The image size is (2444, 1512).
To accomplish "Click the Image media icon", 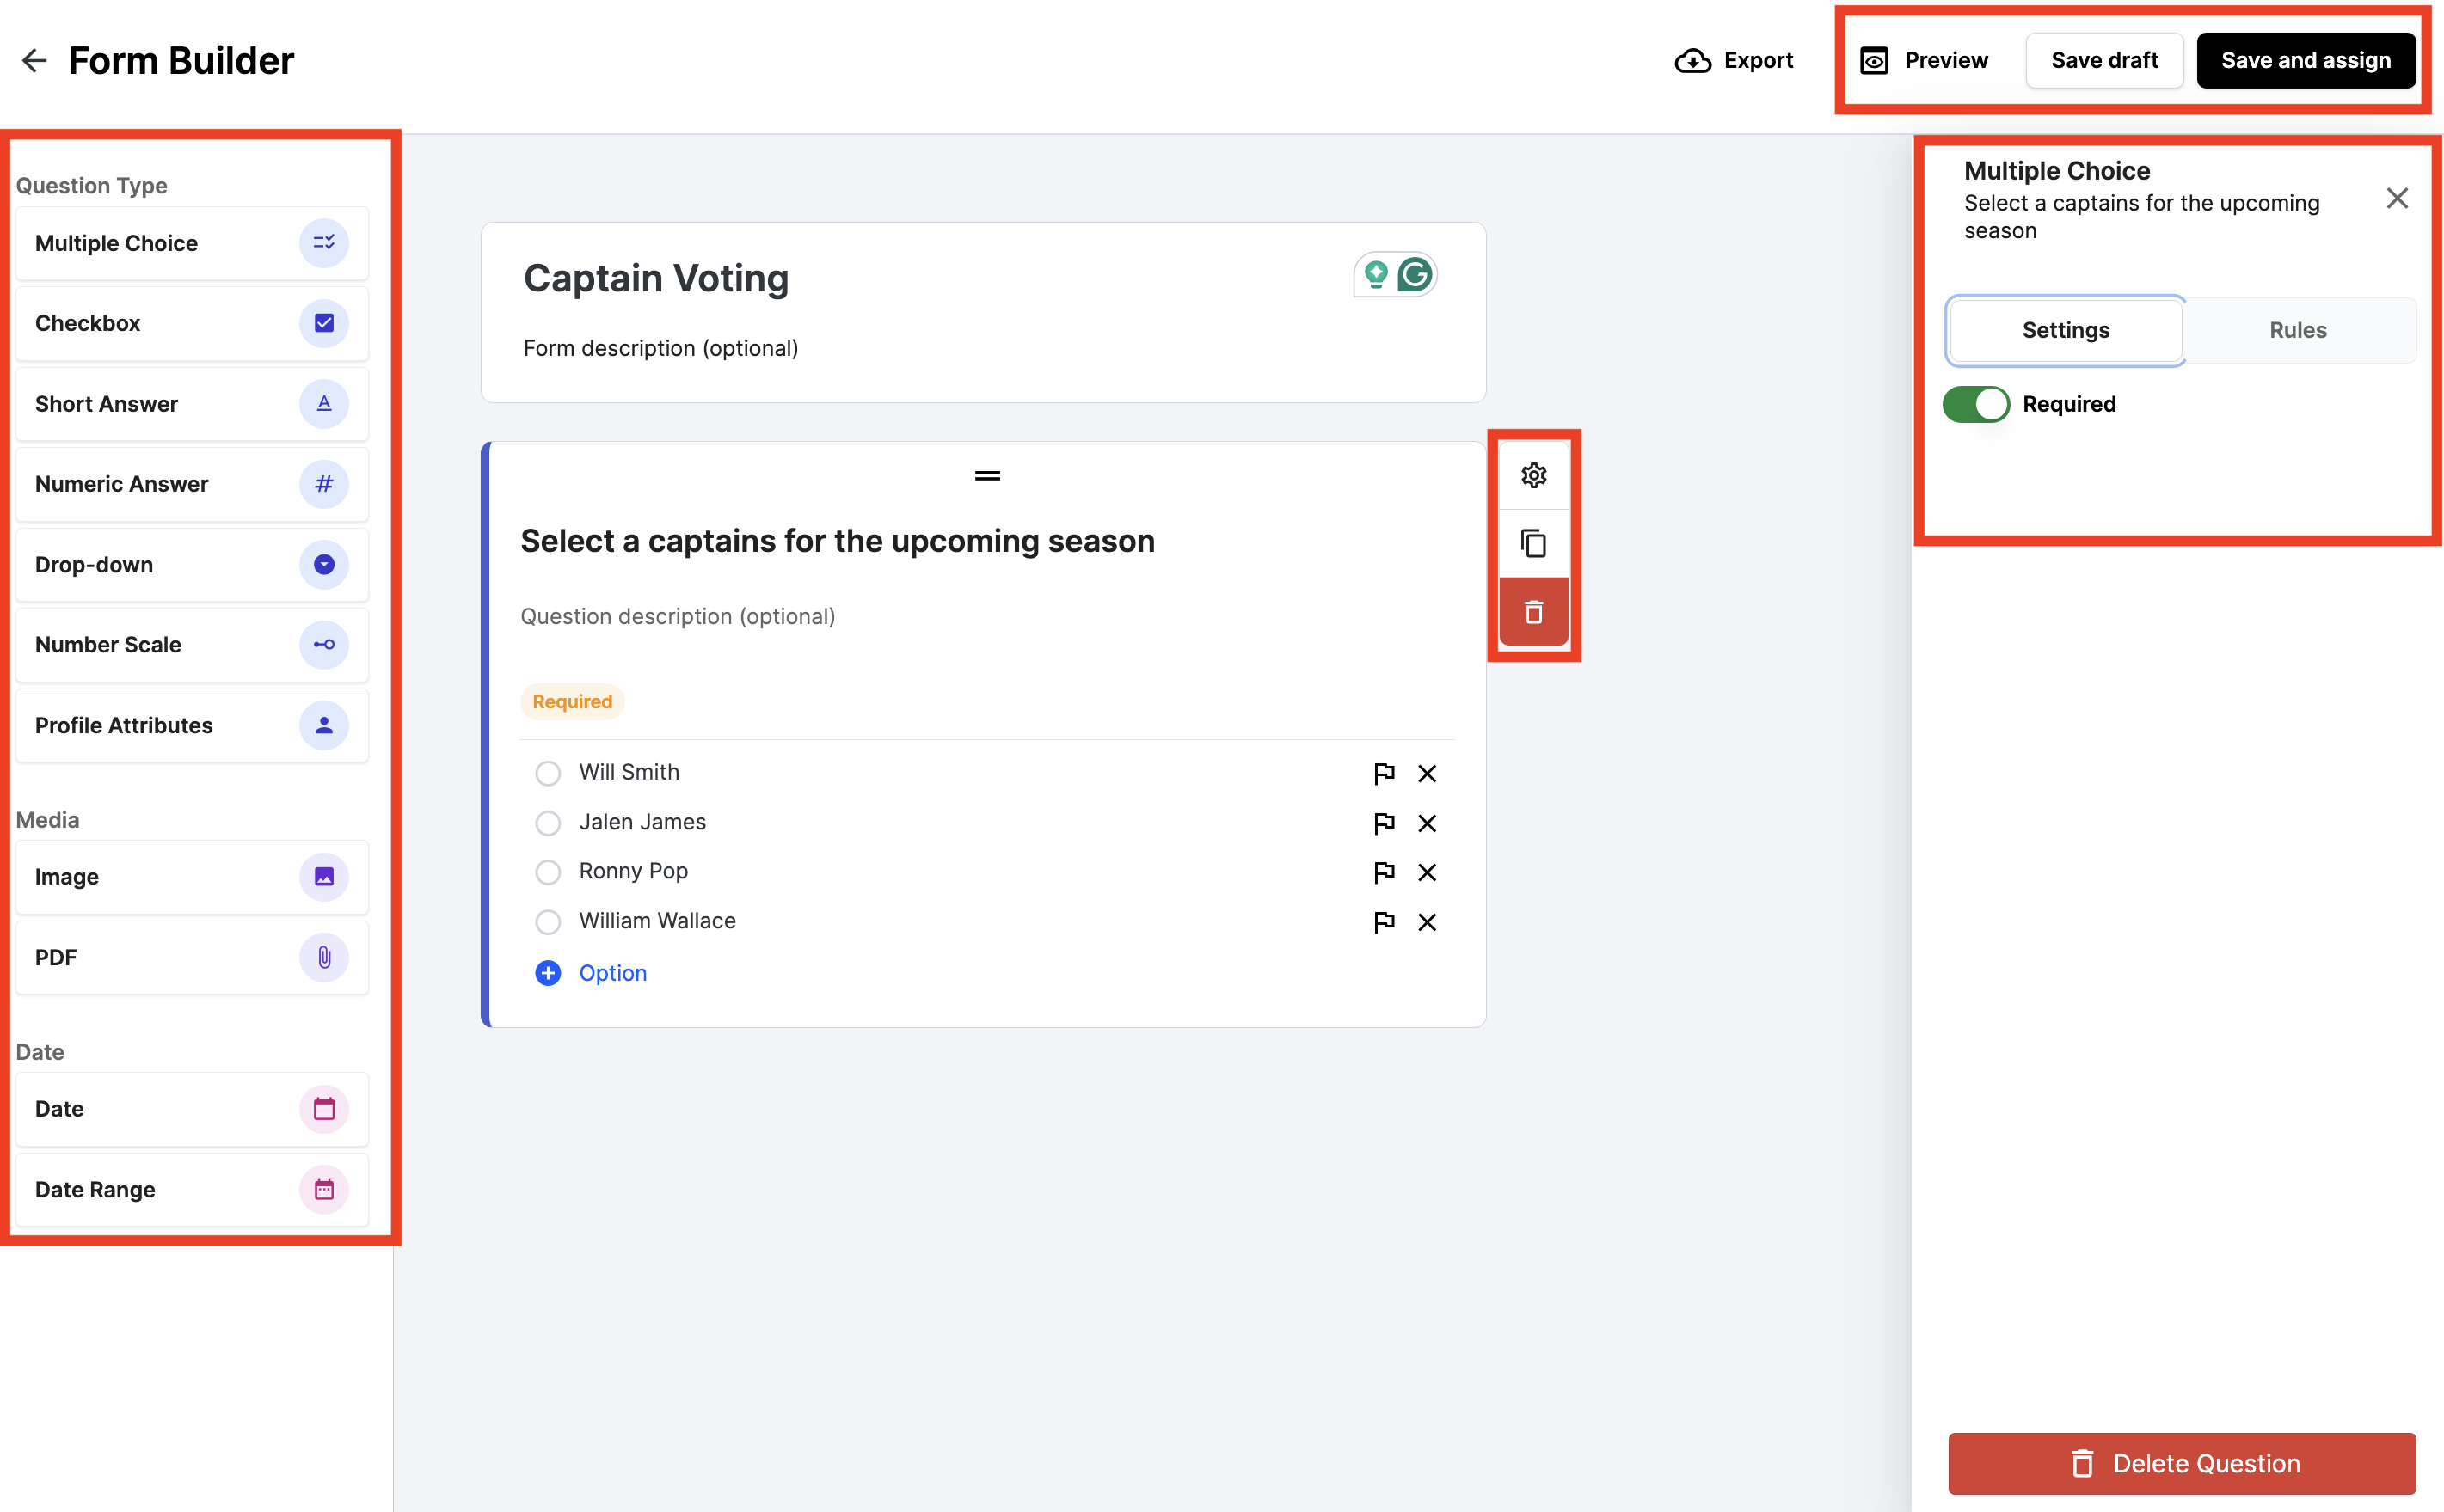I will (x=323, y=877).
